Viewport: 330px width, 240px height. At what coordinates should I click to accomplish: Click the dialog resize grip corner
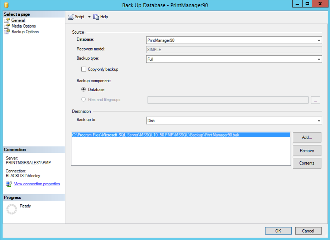326,236
